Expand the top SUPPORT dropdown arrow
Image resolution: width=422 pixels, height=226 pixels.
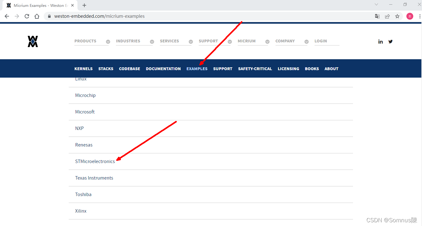point(230,42)
